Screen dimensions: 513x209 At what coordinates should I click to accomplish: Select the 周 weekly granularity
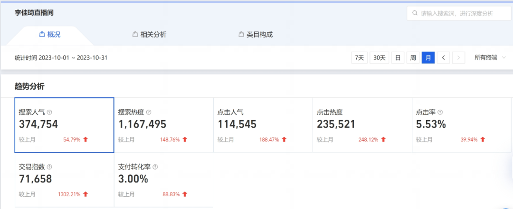point(413,57)
